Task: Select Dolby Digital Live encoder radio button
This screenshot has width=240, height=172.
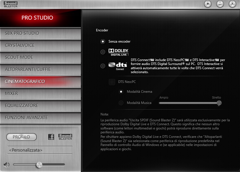Action: (103, 52)
